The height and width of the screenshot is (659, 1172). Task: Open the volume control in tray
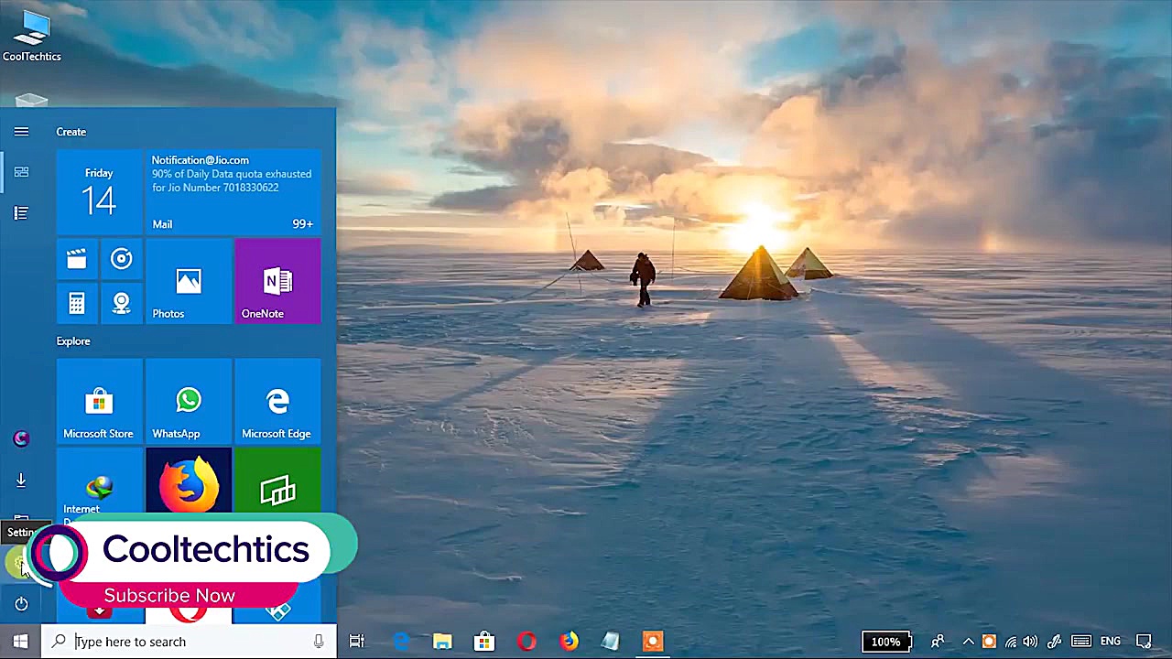tap(1031, 642)
